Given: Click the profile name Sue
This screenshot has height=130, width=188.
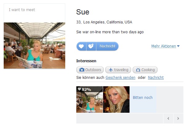Looking at the screenshot, I should coord(83,12).
